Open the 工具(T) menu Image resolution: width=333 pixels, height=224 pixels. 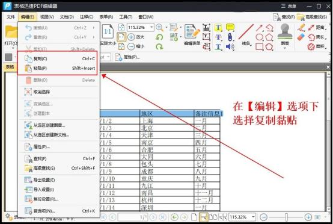126,17
